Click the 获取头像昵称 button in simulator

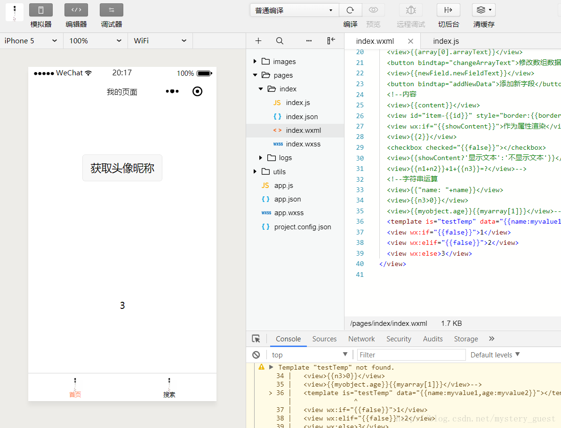point(122,168)
